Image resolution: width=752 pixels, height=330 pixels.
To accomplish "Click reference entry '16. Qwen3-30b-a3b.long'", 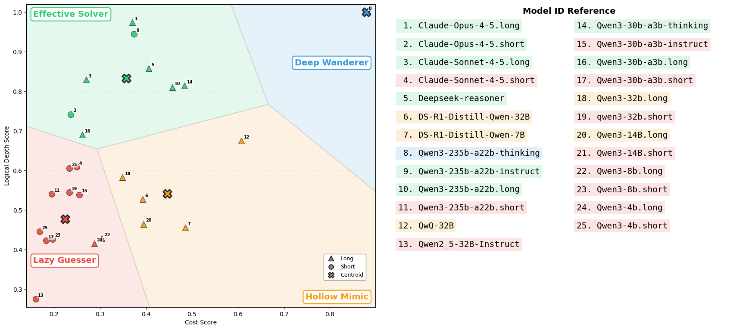I will click(632, 62).
